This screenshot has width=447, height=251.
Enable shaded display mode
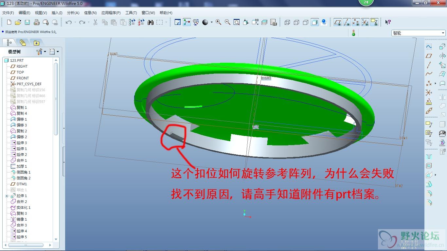[315, 22]
